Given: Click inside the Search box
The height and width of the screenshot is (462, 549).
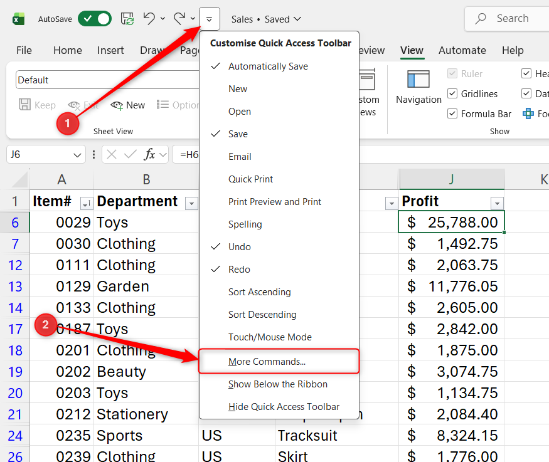Looking at the screenshot, I should [514, 19].
